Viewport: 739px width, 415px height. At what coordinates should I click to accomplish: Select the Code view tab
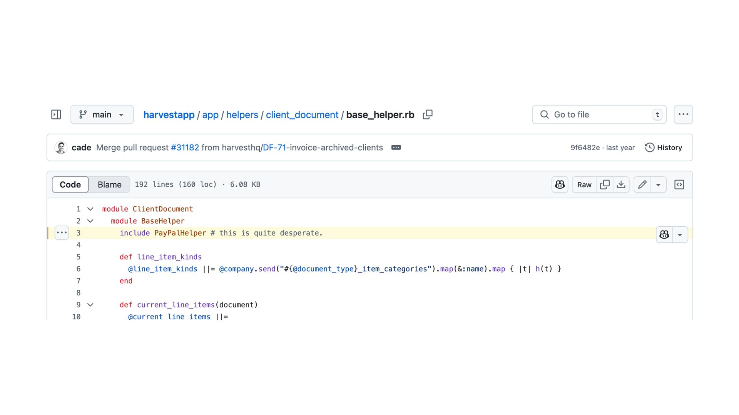(x=70, y=185)
